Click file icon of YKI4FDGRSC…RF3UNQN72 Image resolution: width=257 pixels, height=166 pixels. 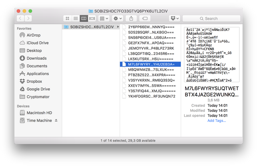[x=124, y=96]
